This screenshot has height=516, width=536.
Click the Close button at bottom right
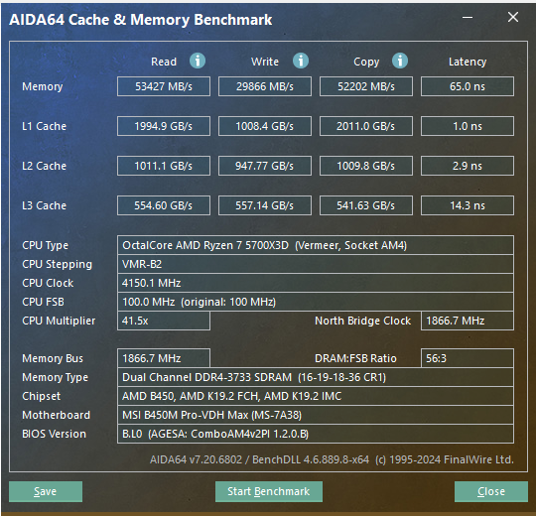tap(491, 491)
